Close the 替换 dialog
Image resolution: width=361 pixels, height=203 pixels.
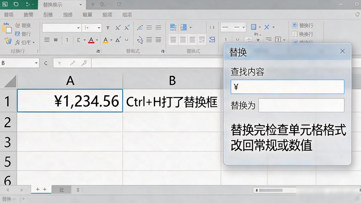click(342, 51)
